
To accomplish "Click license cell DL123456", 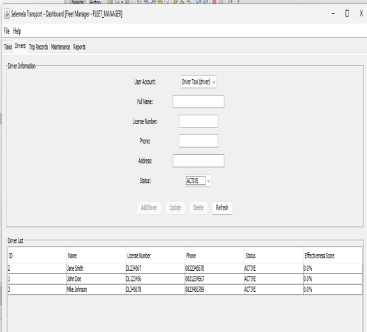I will [x=155, y=279].
